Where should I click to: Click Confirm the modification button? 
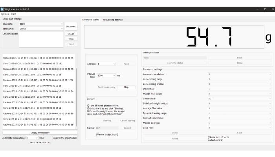point(65,138)
